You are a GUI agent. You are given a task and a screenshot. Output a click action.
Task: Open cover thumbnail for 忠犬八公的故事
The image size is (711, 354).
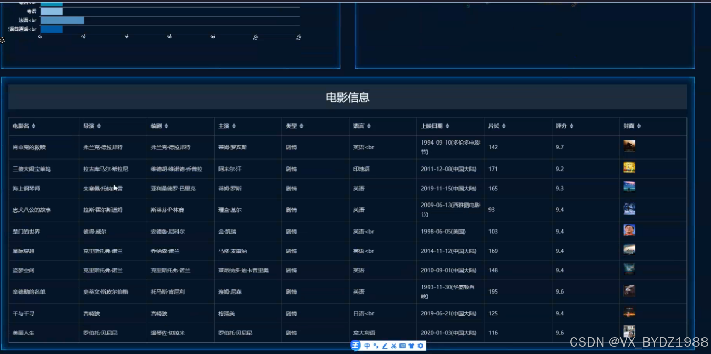[x=629, y=209]
